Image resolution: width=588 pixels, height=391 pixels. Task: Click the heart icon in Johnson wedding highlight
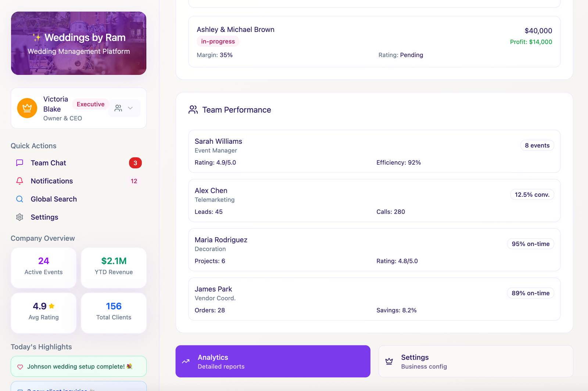click(x=20, y=367)
